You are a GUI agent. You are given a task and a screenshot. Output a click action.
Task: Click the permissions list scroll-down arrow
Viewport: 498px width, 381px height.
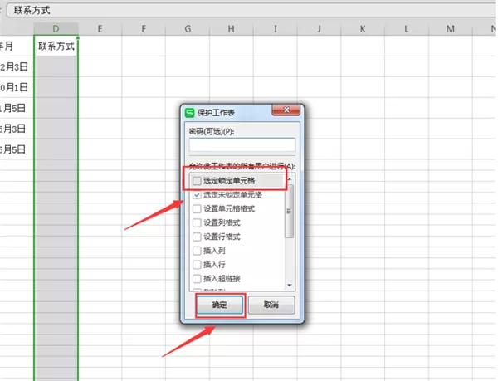click(290, 285)
